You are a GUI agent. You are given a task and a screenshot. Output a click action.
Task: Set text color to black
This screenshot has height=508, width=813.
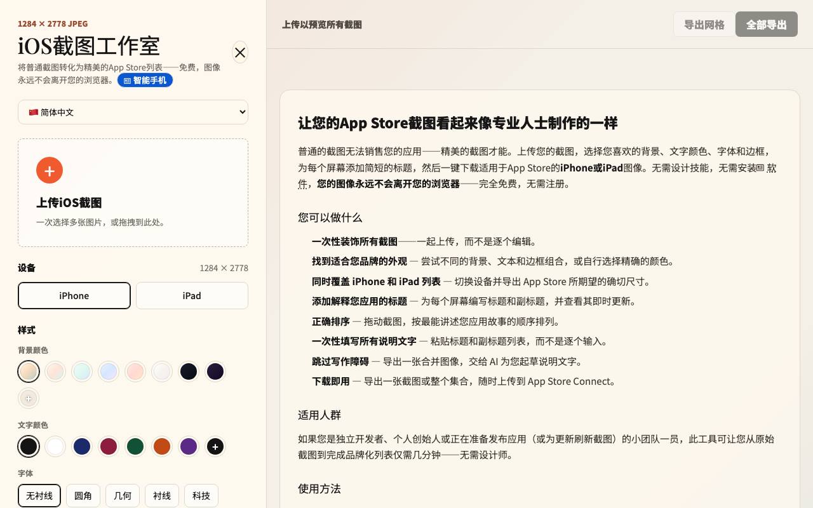tap(29, 446)
